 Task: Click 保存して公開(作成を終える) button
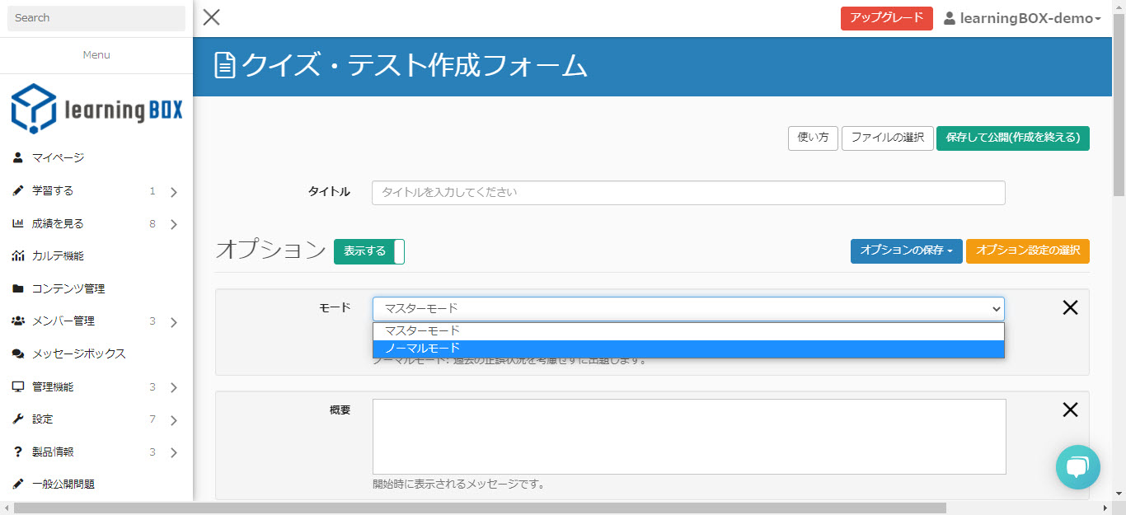click(1013, 138)
